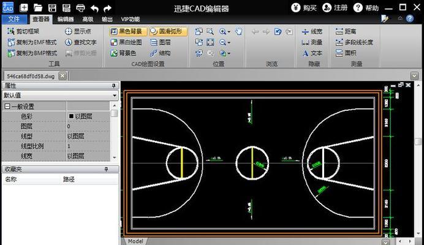Image resolution: width=424 pixels, height=245 pixels.
Task: Save the drawing with the single floppy disk icon
Action: pyautogui.click(x=52, y=8)
